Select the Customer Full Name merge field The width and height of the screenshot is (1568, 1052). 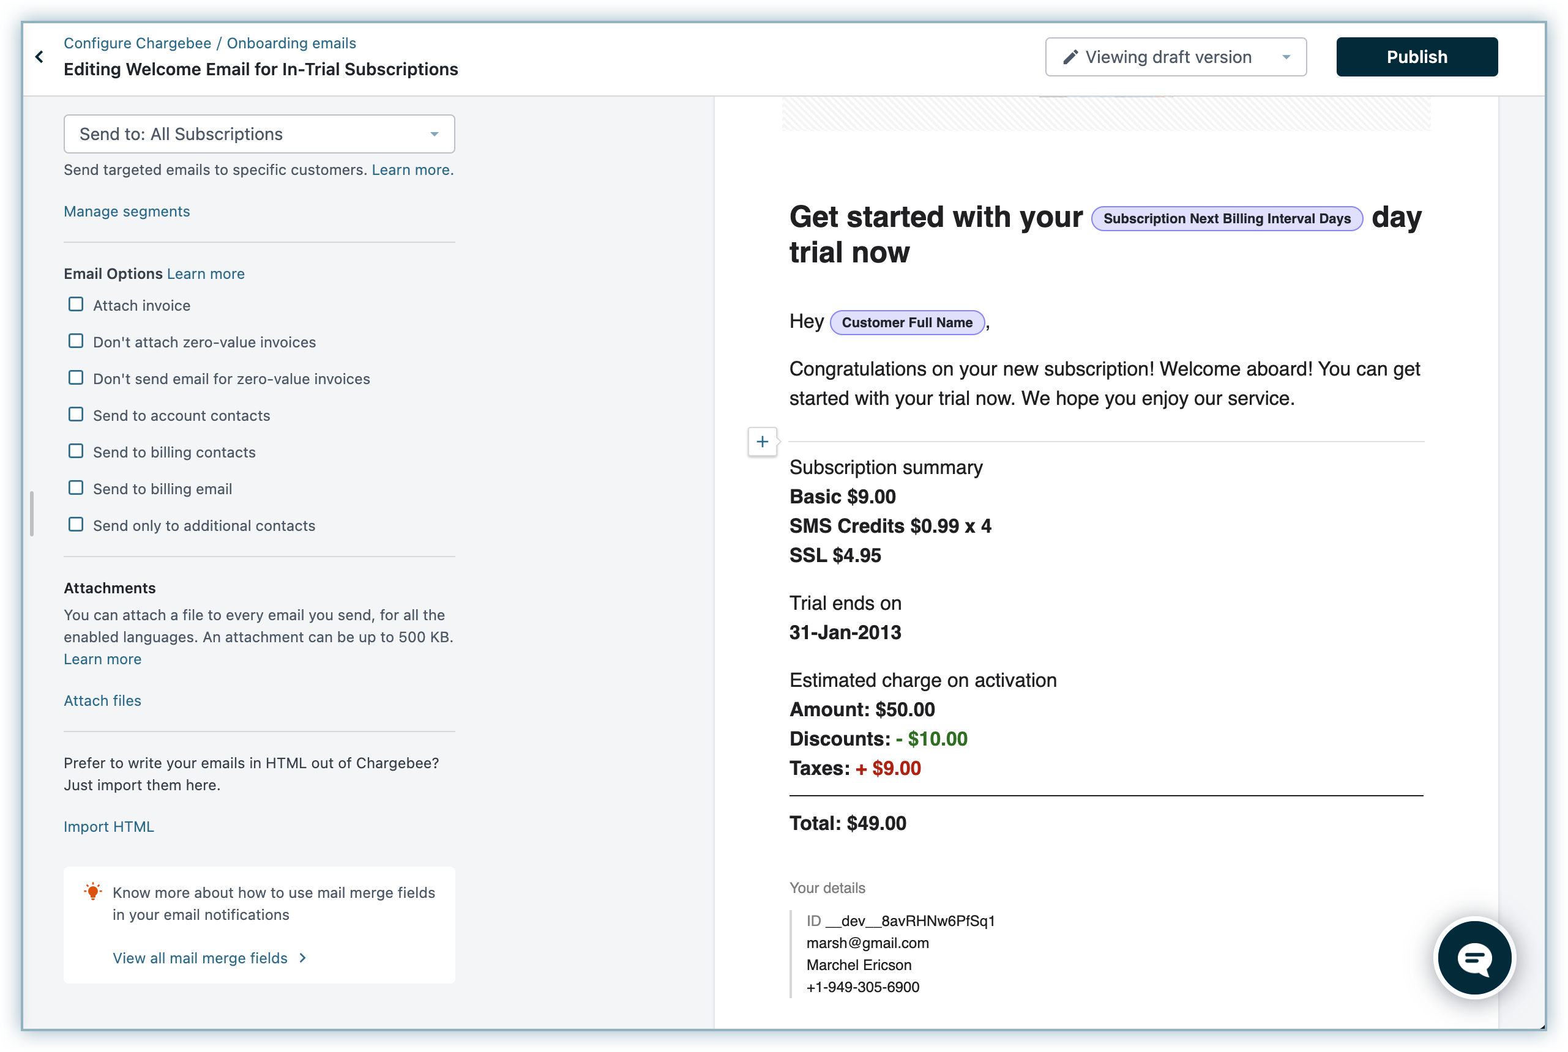tap(907, 323)
